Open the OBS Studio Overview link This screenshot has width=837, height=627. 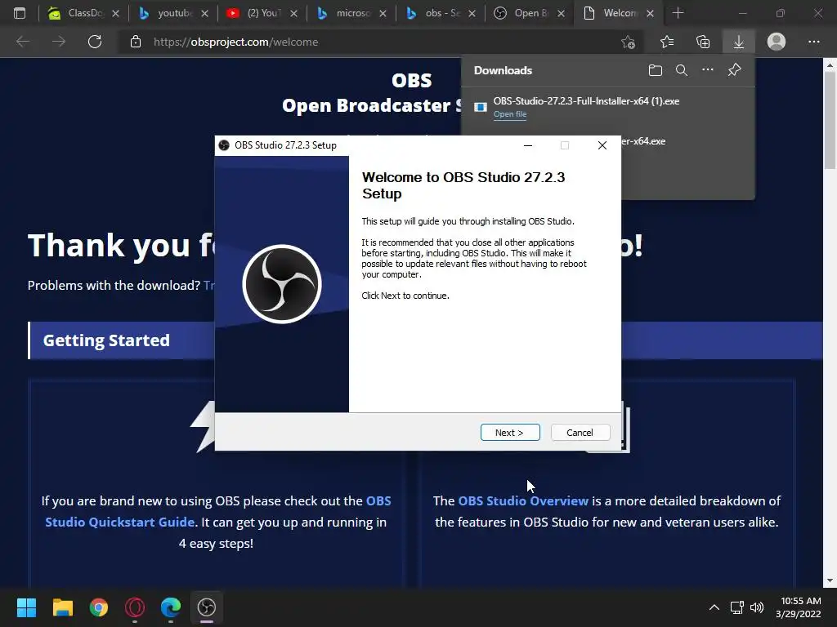point(523,500)
